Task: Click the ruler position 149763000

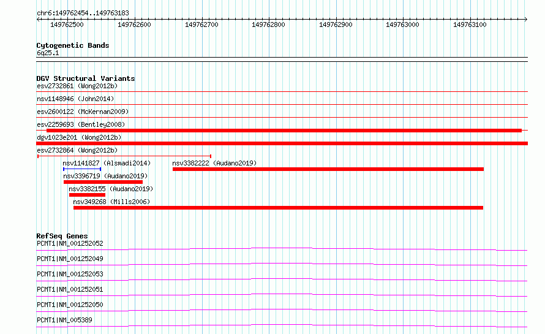Action: [402, 25]
